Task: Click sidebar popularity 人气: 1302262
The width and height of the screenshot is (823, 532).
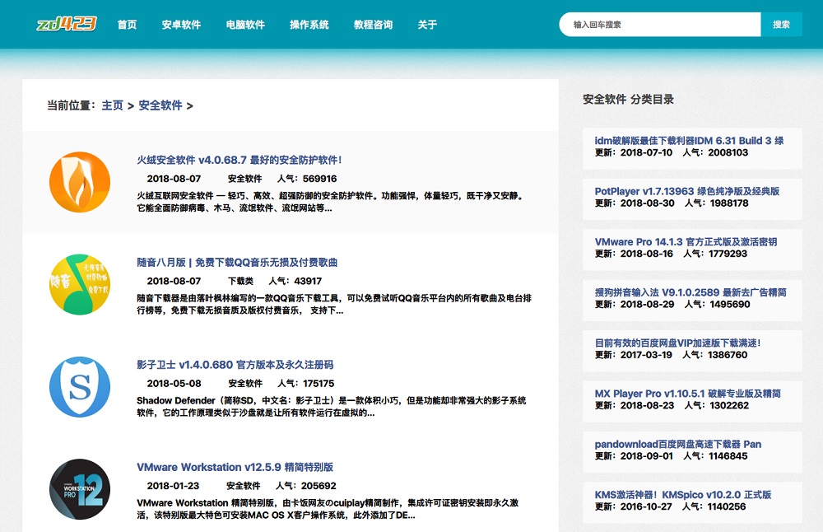Action: (x=717, y=405)
